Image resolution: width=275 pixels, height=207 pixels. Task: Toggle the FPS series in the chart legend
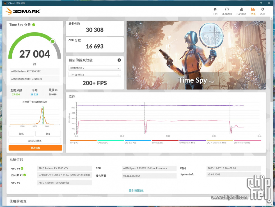click(x=83, y=142)
